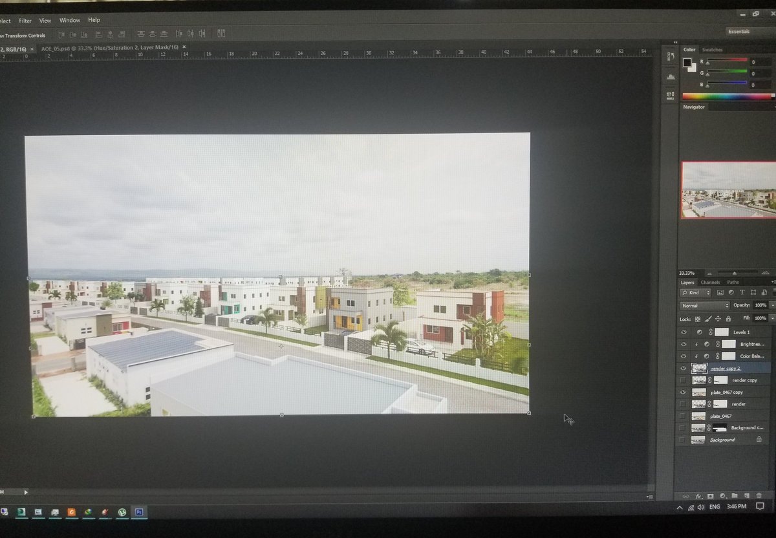Open the Histogram panel icon
Image resolution: width=776 pixels, height=538 pixels.
click(x=670, y=76)
